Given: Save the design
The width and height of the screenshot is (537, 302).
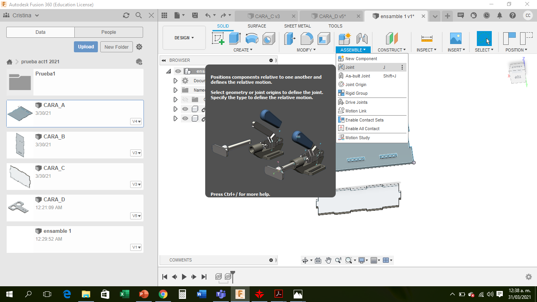Looking at the screenshot, I should click(195, 15).
